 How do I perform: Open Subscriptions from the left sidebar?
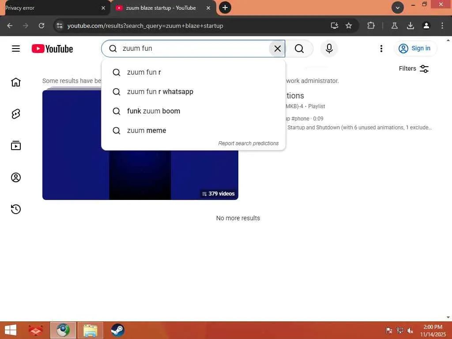coord(16,146)
